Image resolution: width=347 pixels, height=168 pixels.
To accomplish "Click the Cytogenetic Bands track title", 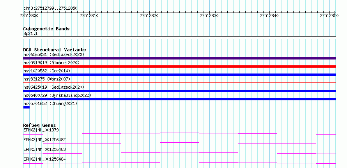I will [x=46, y=29].
